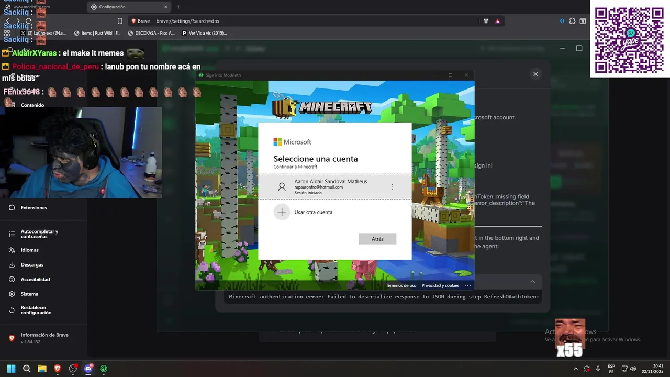The width and height of the screenshot is (670, 377).
Task: Open the Items Rust Wiki bookmark
Action: 97,33
